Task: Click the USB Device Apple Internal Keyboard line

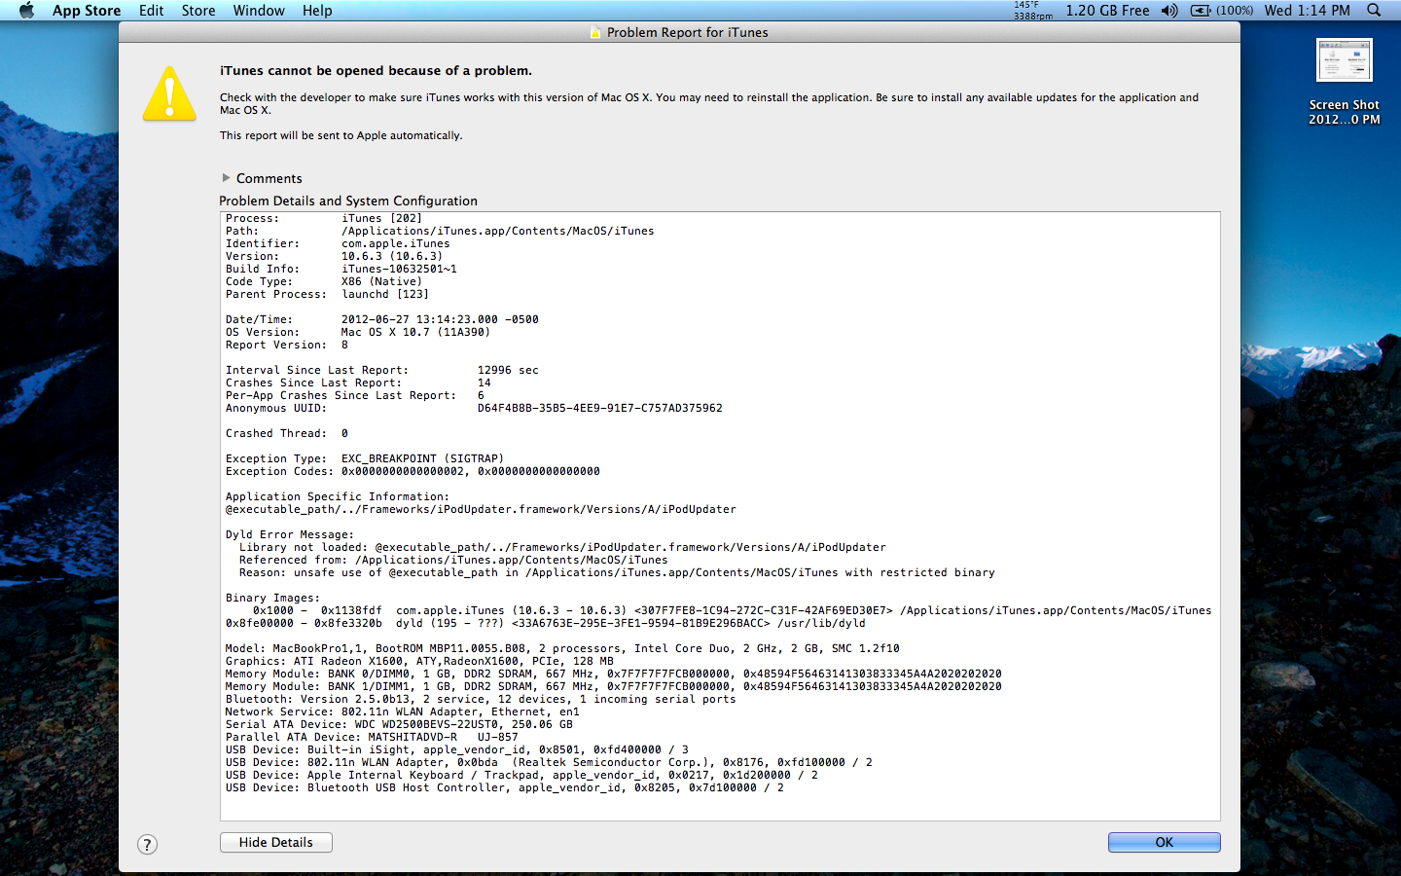Action: tap(521, 776)
